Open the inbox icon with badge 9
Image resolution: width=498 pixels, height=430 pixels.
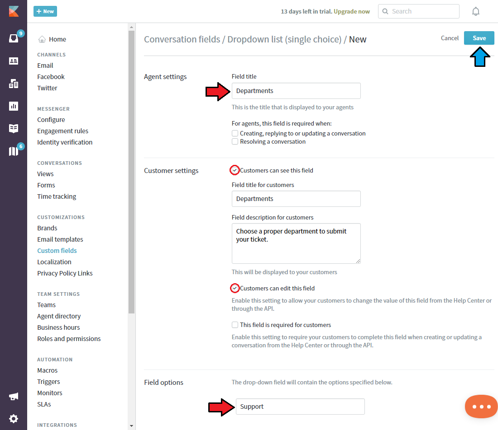[x=14, y=38]
